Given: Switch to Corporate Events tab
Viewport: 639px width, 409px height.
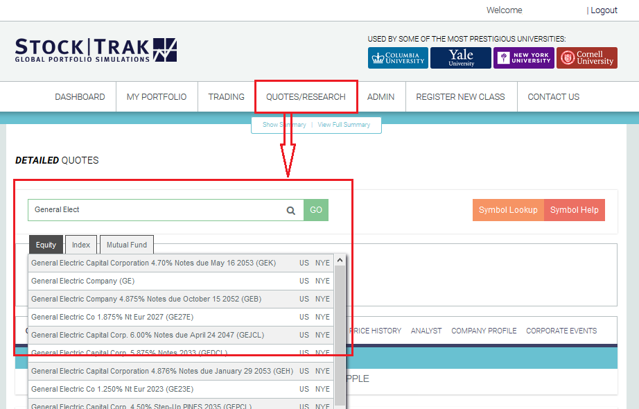Looking at the screenshot, I should pos(561,331).
